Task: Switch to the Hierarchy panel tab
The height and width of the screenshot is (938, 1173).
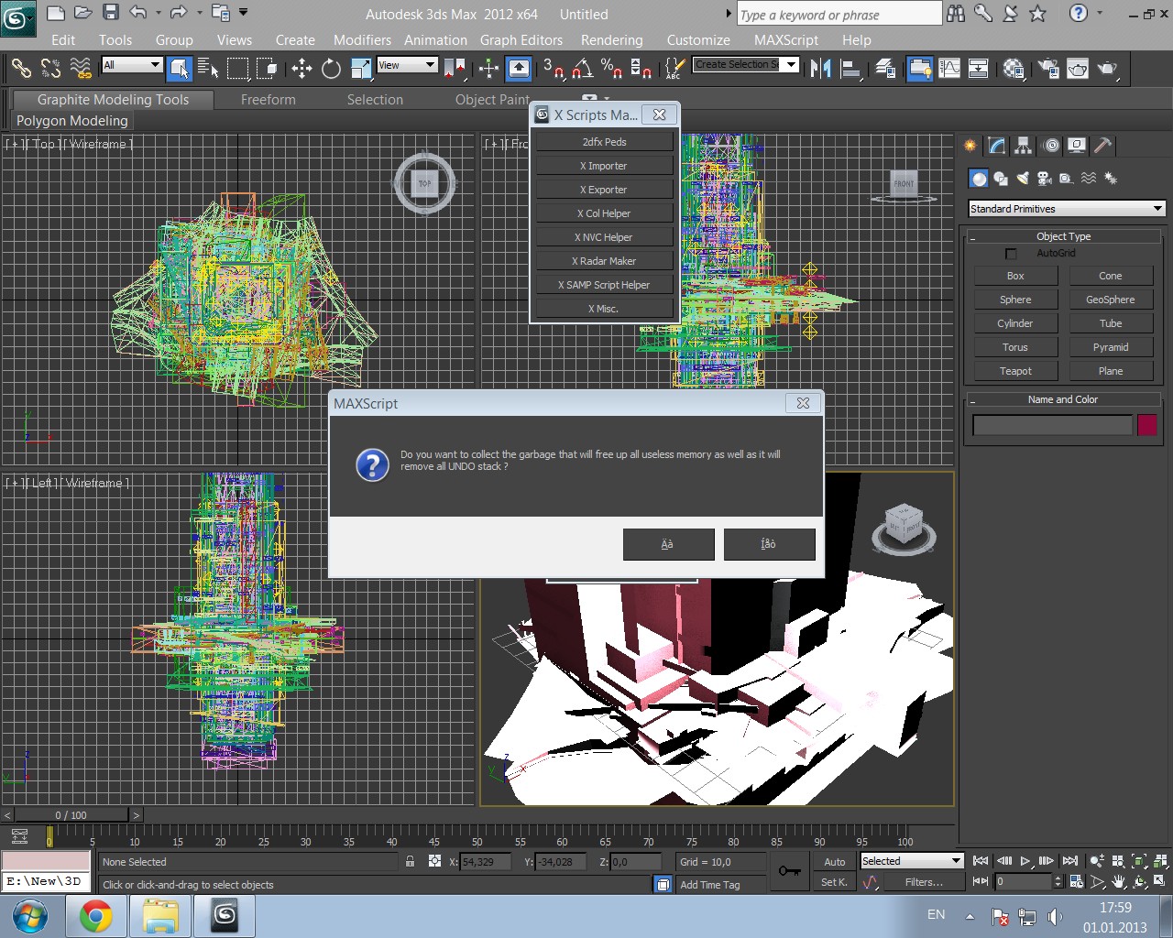Action: 1024,145
